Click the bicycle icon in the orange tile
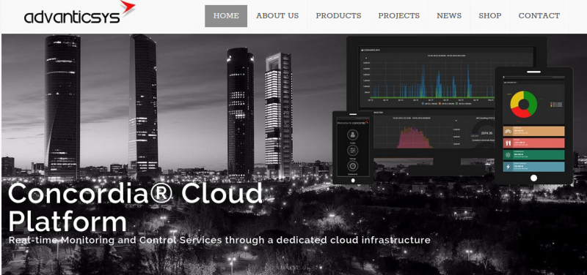 click(x=508, y=131)
